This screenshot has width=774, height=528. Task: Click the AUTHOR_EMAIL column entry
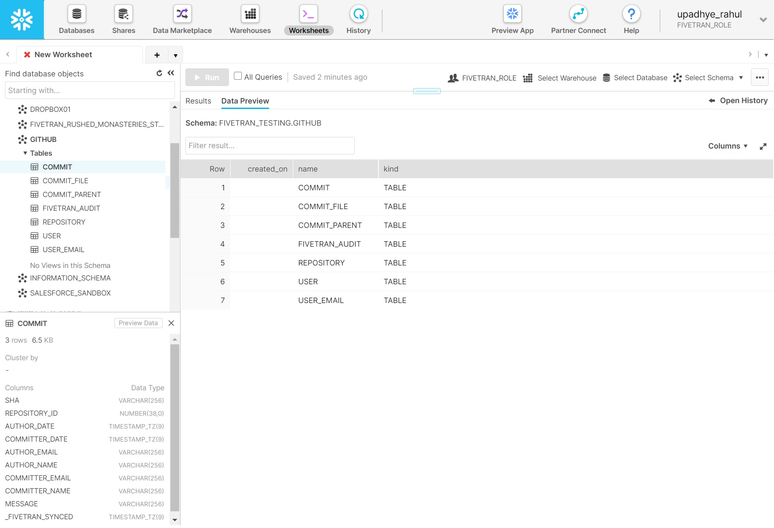(x=31, y=452)
